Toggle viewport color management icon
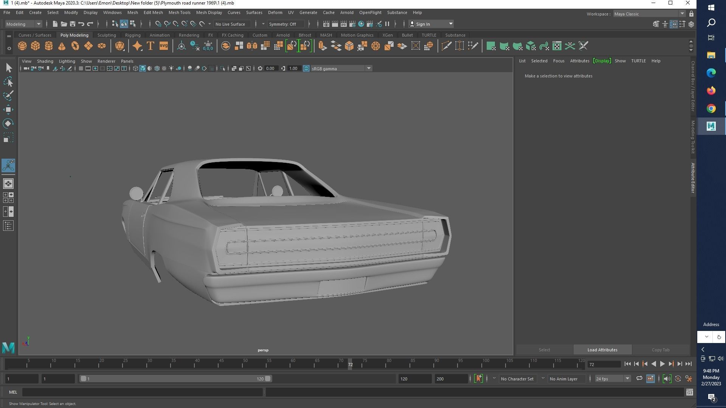The height and width of the screenshot is (408, 726). (x=306, y=68)
